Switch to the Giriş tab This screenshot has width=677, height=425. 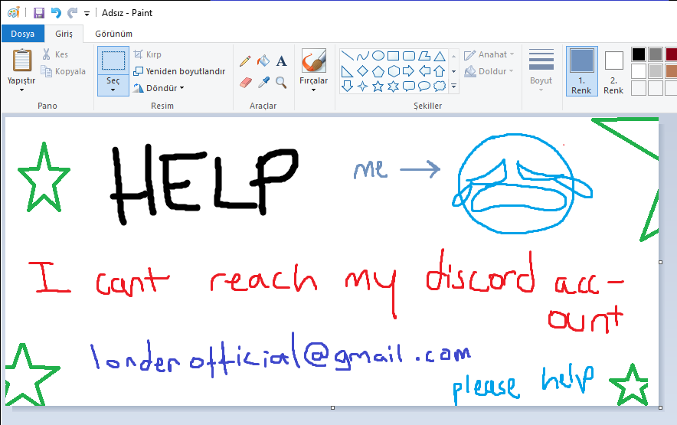[64, 33]
